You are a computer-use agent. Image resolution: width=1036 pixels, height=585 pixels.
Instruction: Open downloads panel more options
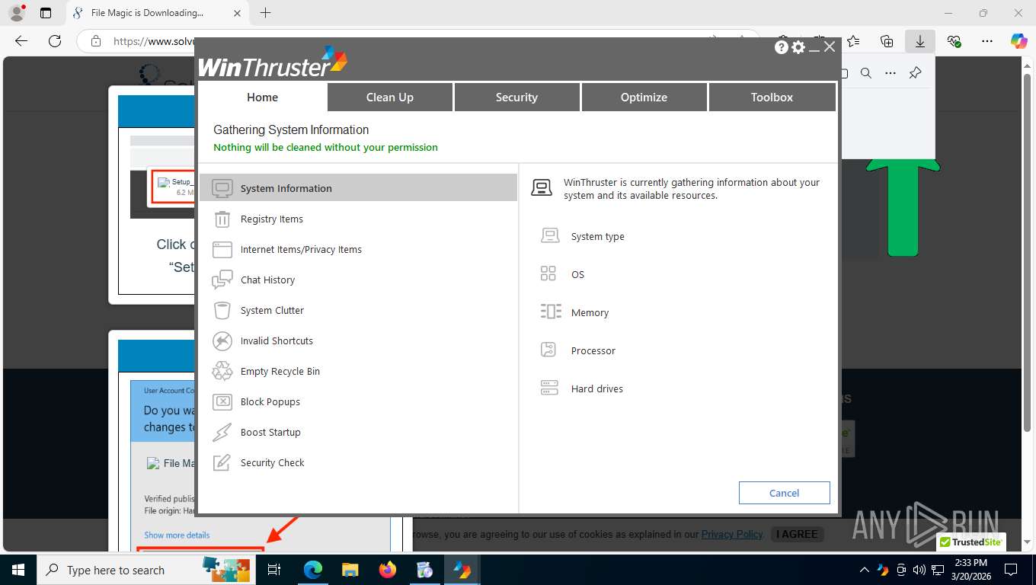click(x=891, y=73)
